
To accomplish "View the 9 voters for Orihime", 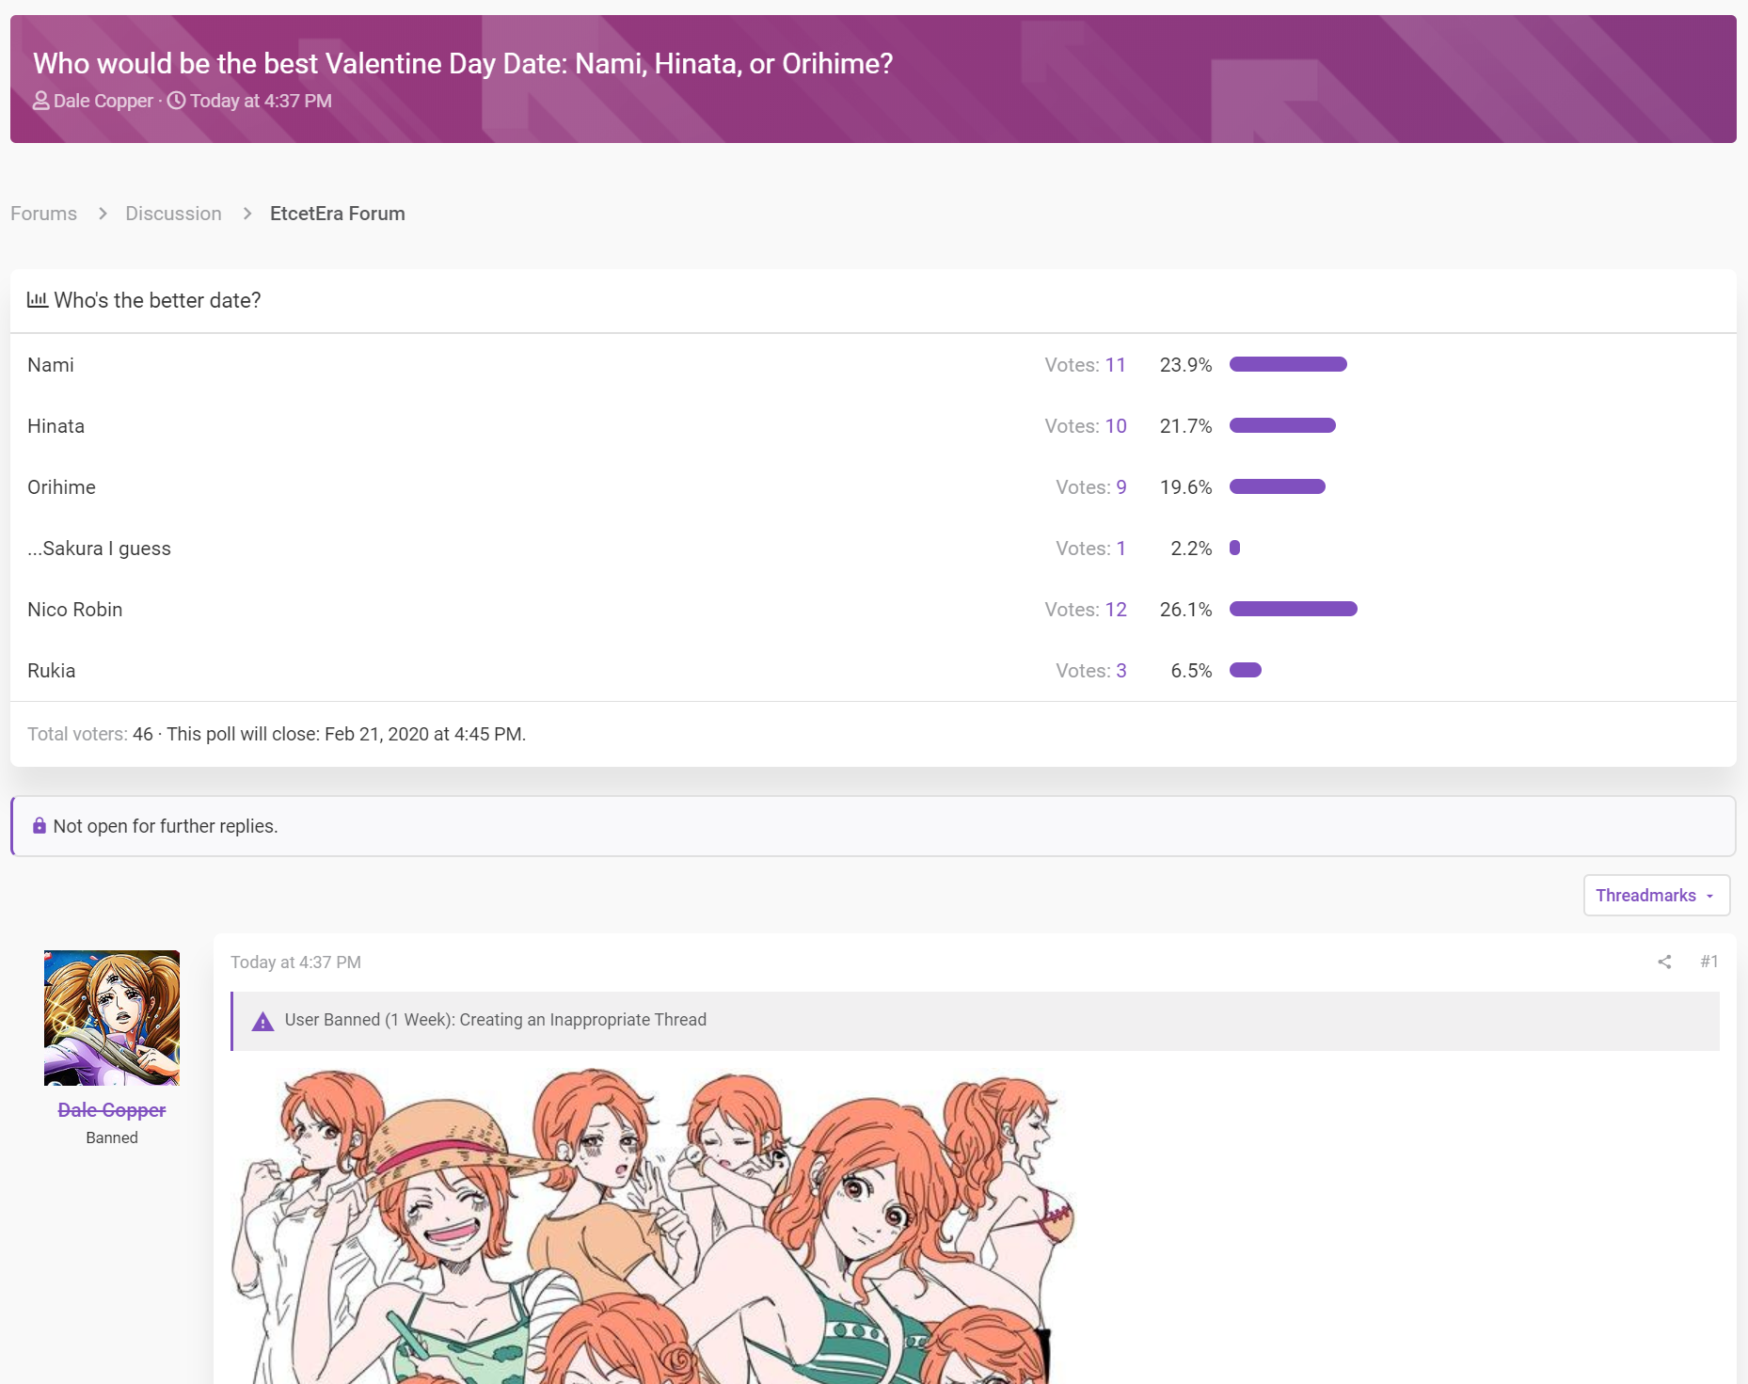I will coord(1121,487).
